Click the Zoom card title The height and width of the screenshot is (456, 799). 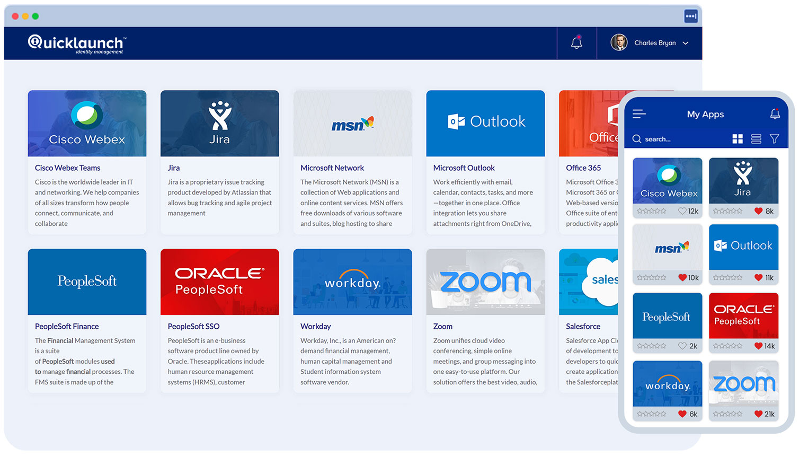point(443,326)
